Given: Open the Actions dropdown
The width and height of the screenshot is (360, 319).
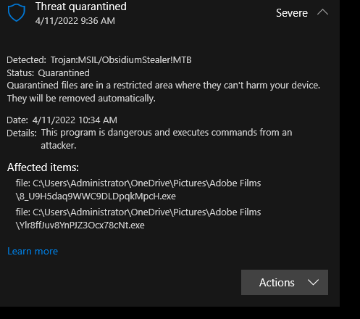Looking at the screenshot, I should (285, 282).
